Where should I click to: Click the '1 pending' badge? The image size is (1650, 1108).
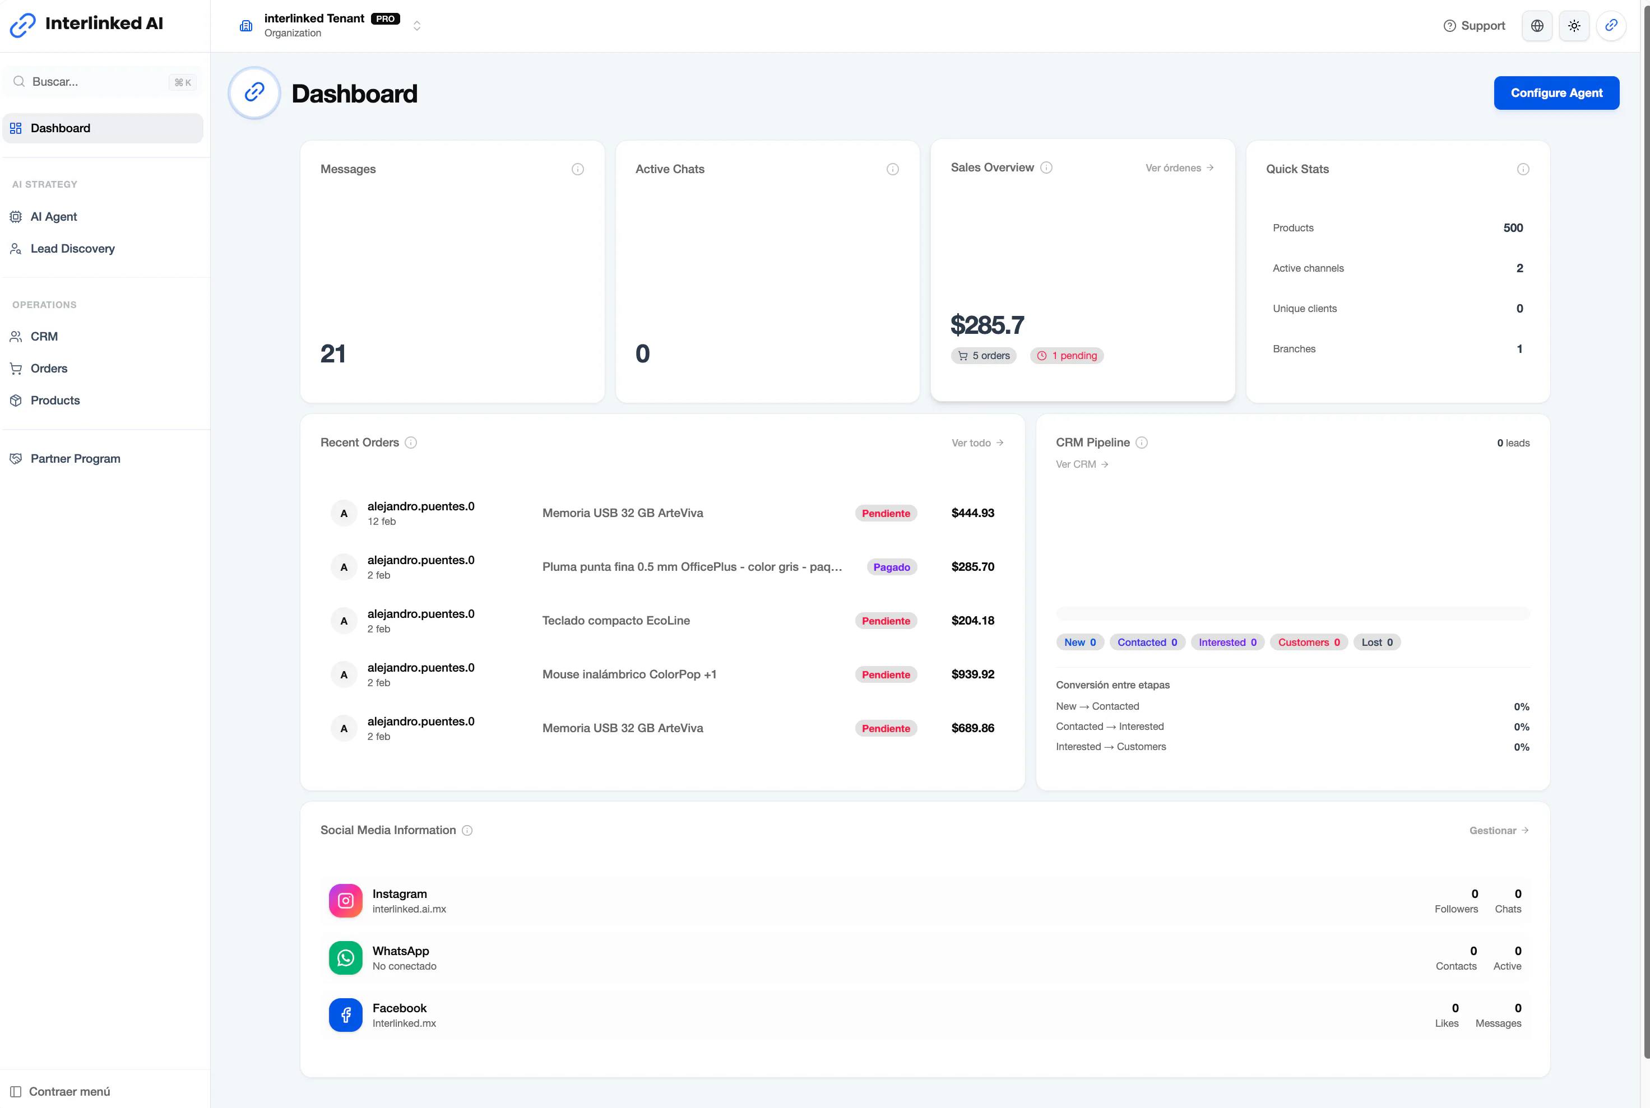click(1066, 356)
